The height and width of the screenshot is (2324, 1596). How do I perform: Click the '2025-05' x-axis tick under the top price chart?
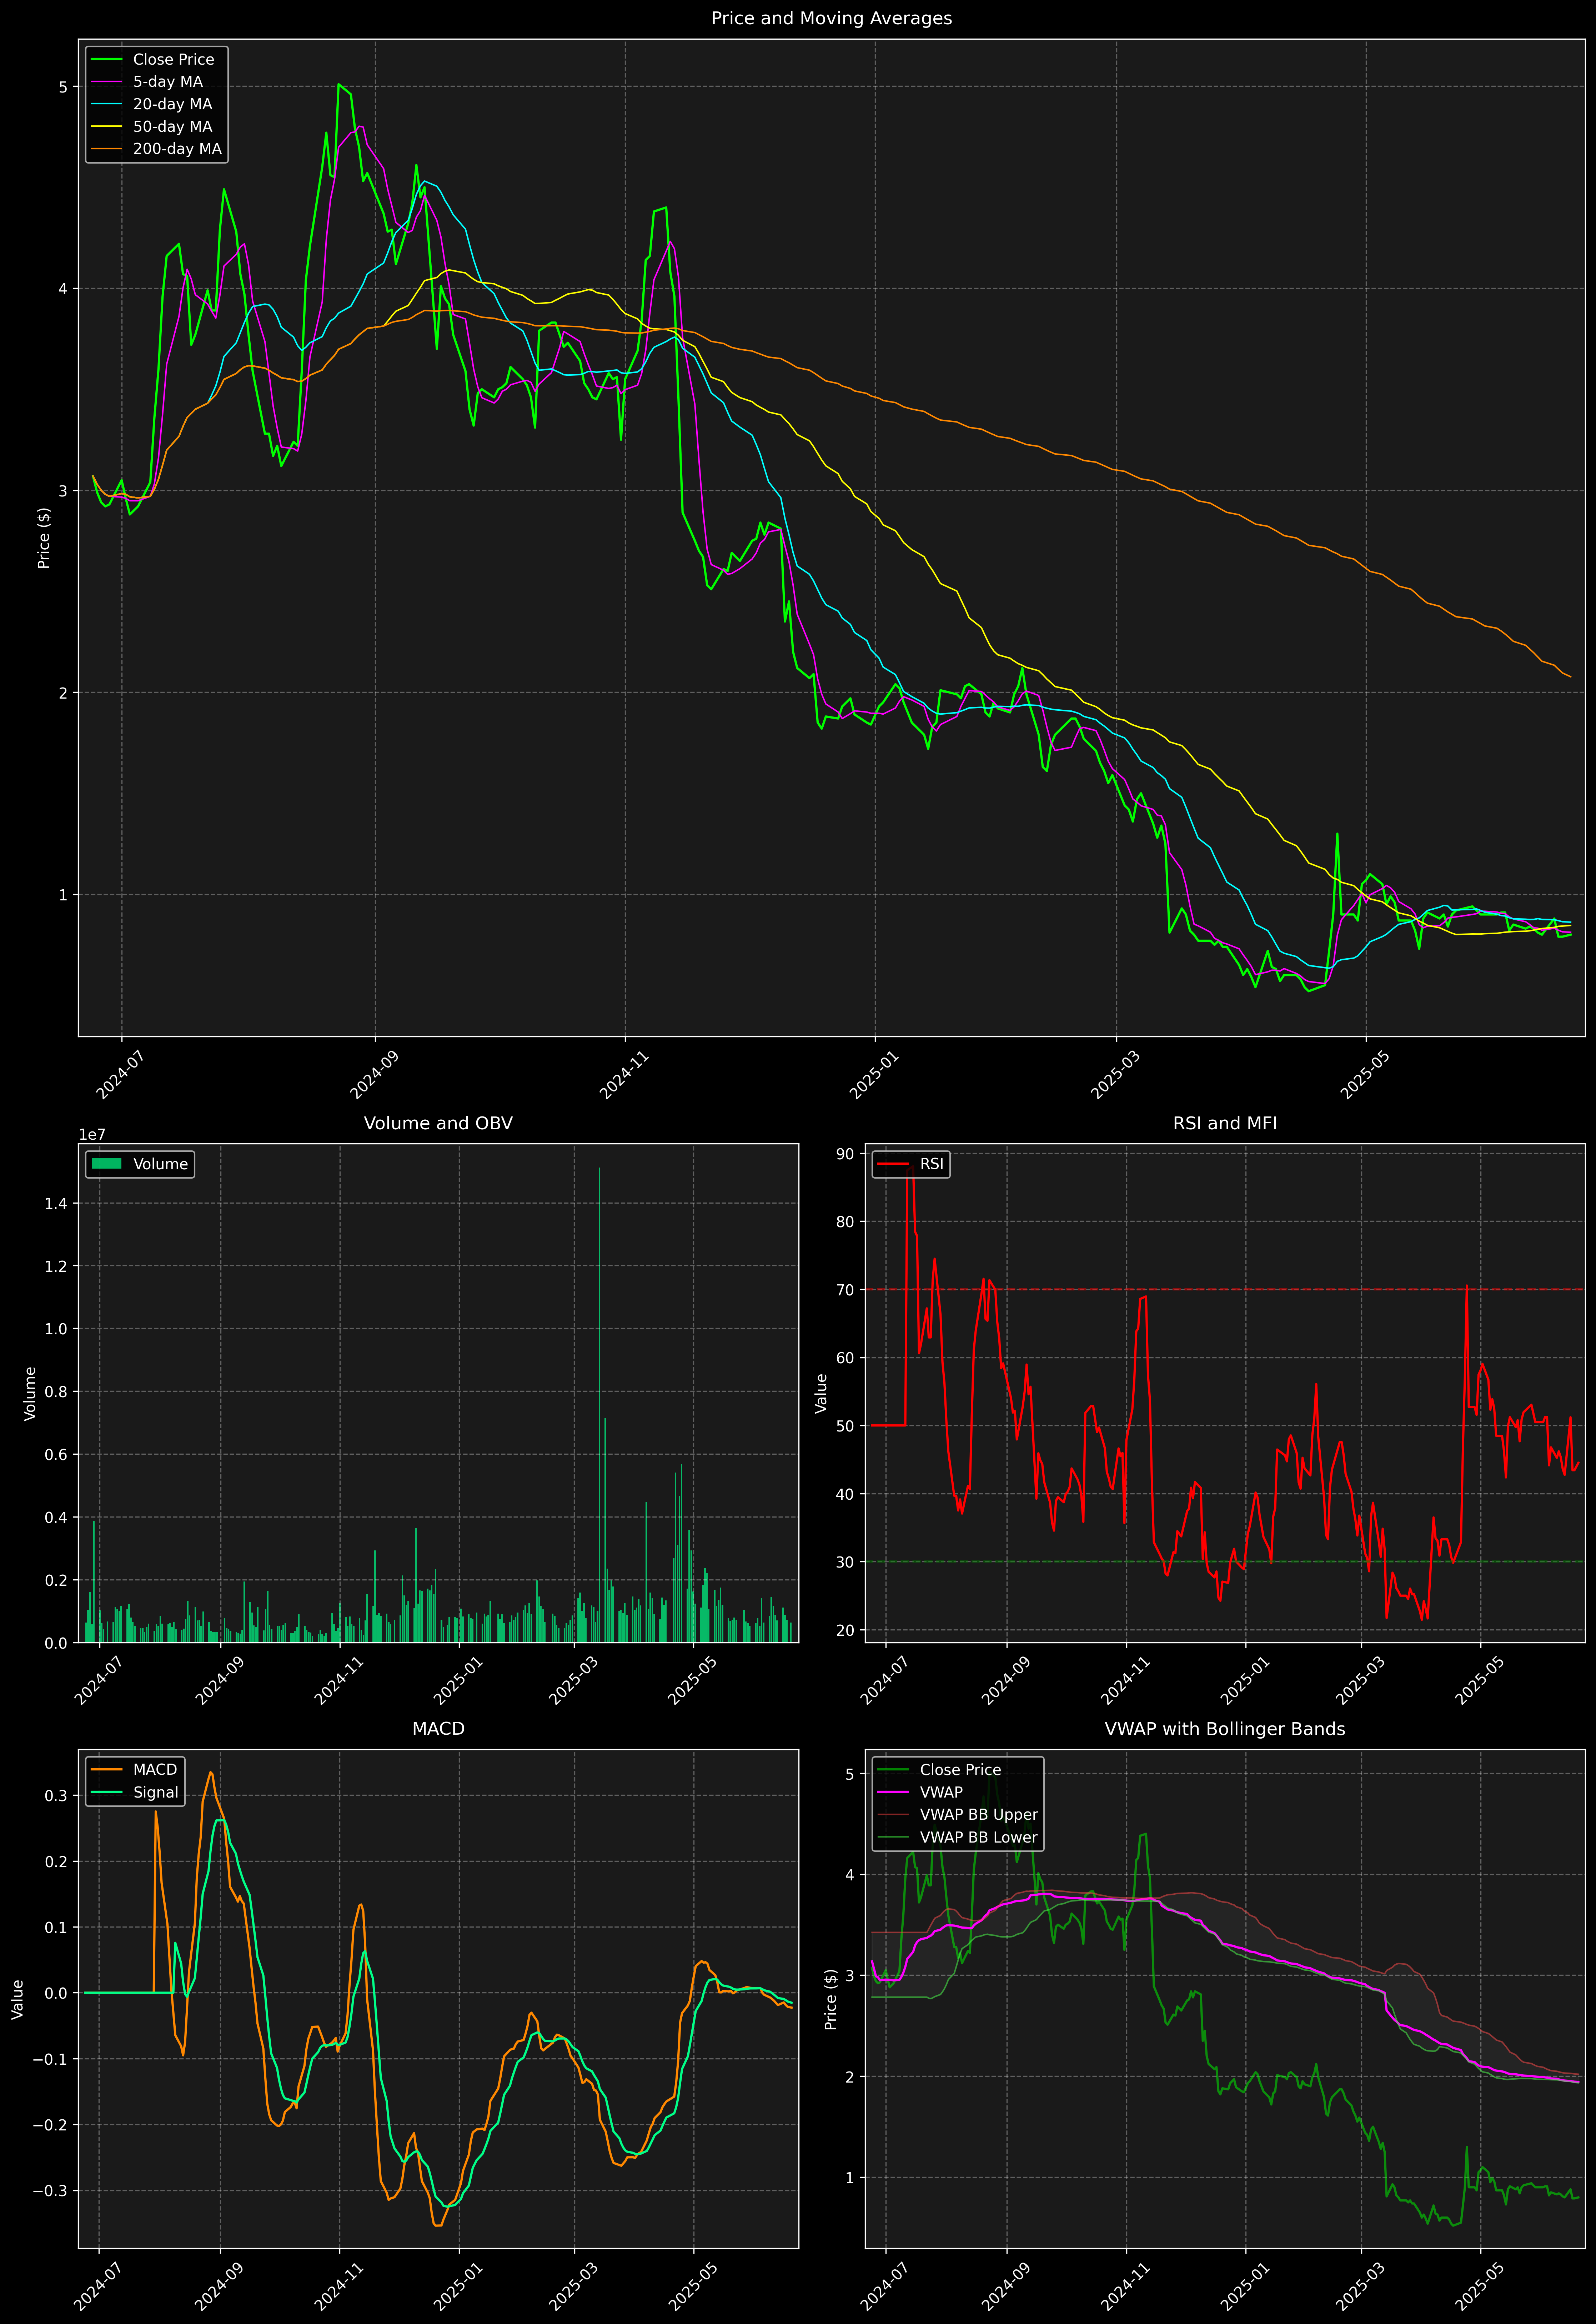[1364, 1075]
